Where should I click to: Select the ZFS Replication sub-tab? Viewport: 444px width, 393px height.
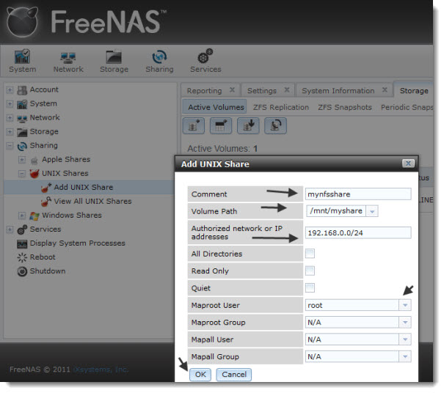[281, 108]
